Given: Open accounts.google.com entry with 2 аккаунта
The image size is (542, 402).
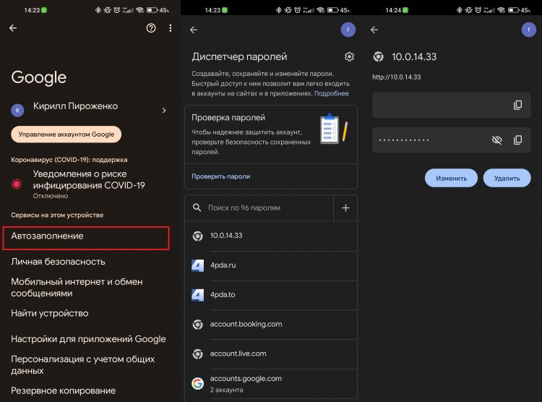Looking at the screenshot, I should coord(271,384).
